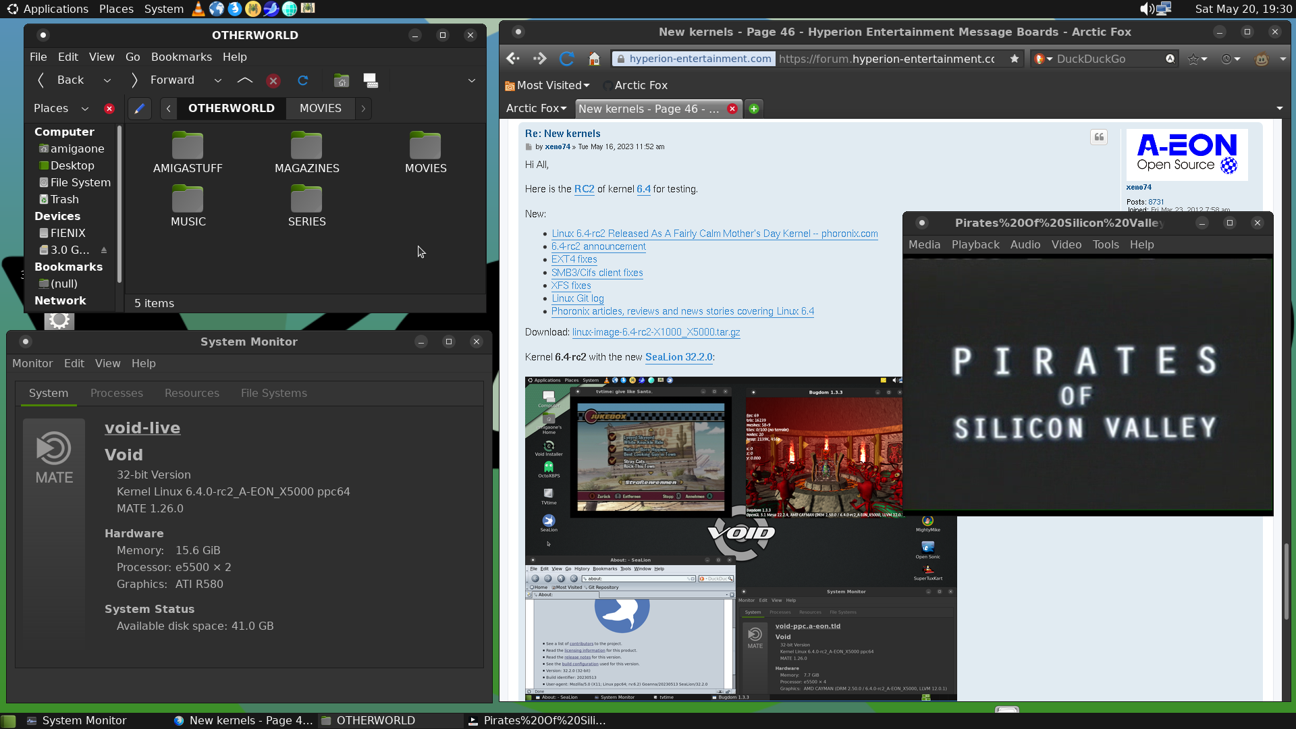Open the xeno74 username under the A-EON avatar
This screenshot has width=1296, height=729.
click(1139, 188)
